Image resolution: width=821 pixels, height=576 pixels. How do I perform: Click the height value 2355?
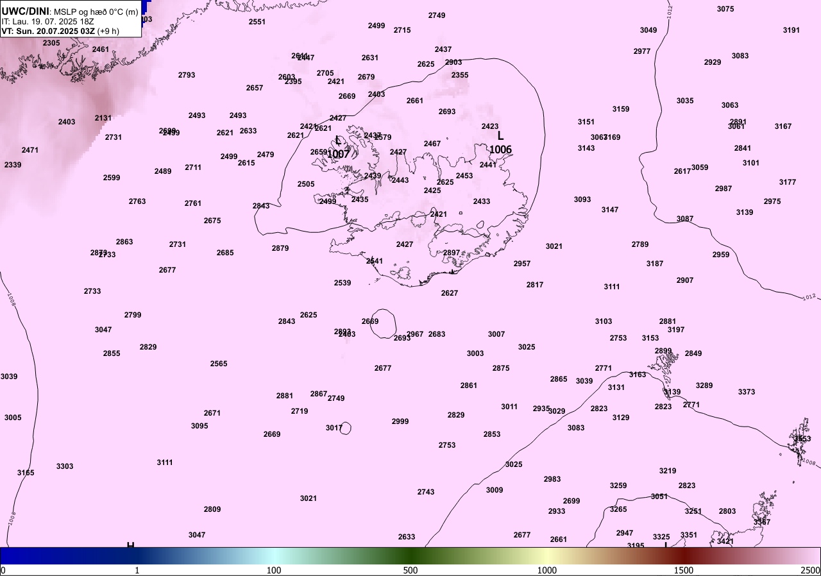click(x=460, y=75)
